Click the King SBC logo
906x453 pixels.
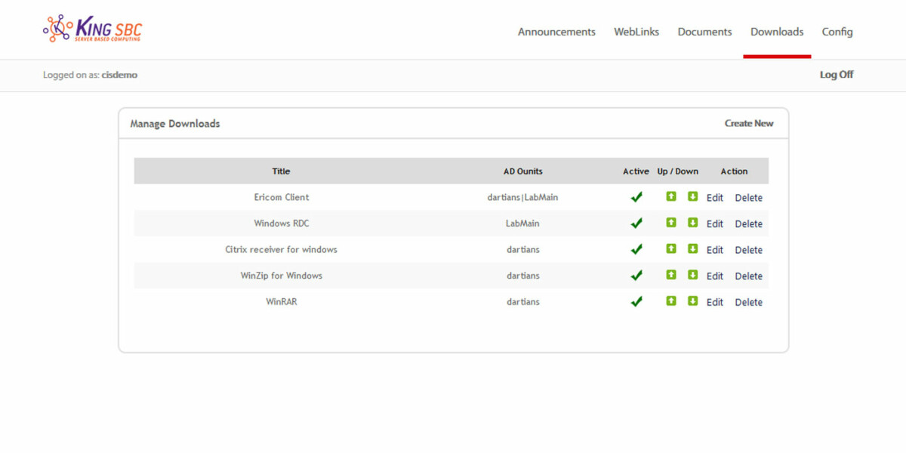click(91, 28)
